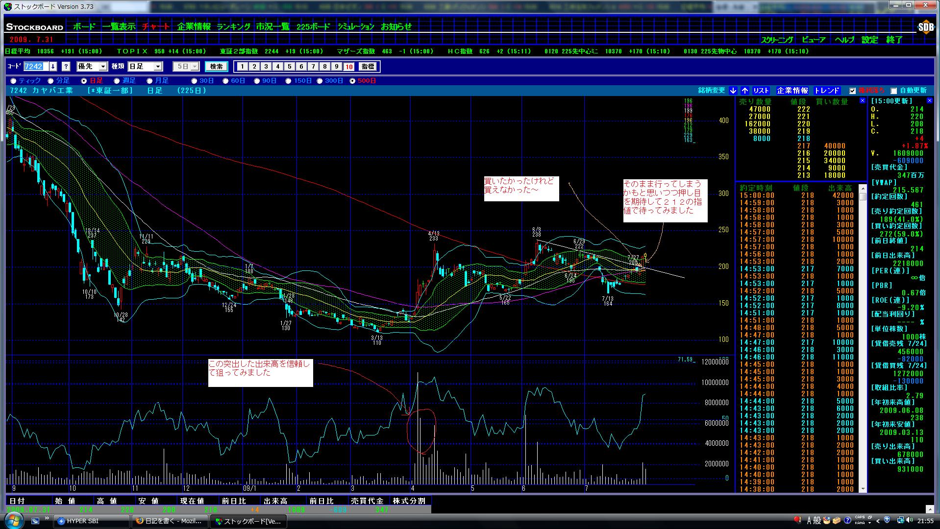The width and height of the screenshot is (940, 529).
Task: Click the 検索 search button
Action: pyautogui.click(x=216, y=67)
